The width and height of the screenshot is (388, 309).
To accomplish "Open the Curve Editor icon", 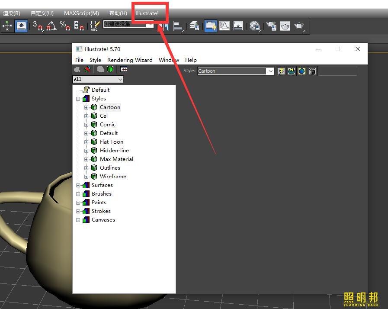I will tap(224, 26).
